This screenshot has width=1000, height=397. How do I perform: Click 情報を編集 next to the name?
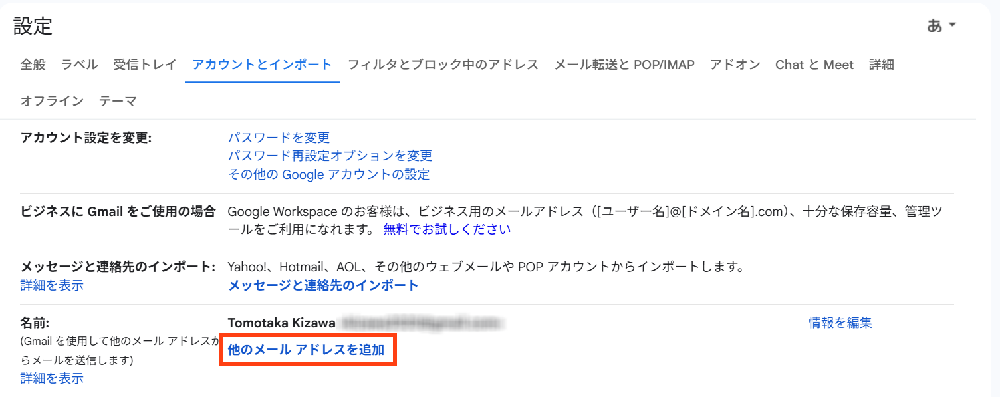click(840, 323)
